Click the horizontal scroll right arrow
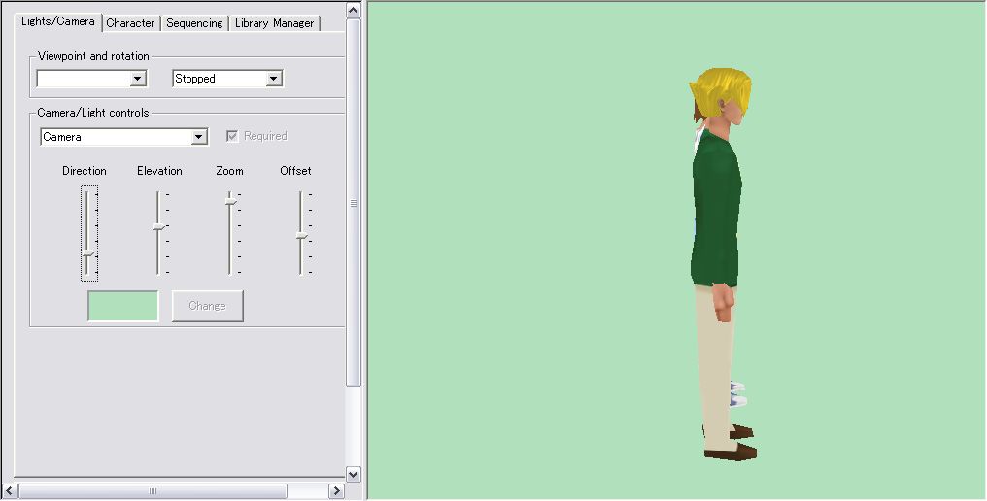Screen dimensions: 987x501 [336, 491]
